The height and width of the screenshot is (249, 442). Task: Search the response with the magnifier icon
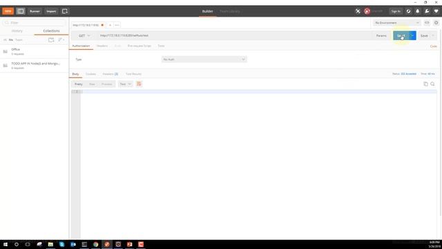coord(432,84)
